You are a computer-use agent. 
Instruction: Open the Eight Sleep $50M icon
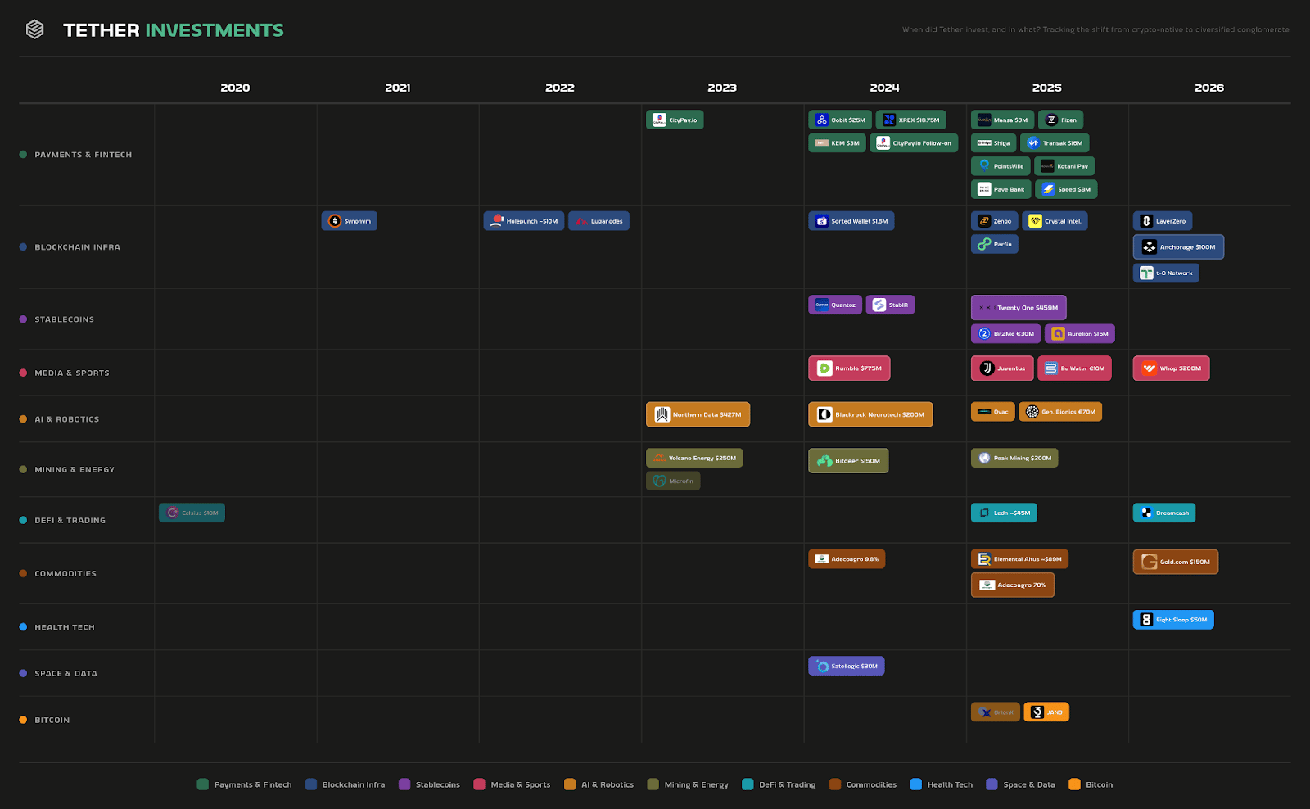[1146, 620]
